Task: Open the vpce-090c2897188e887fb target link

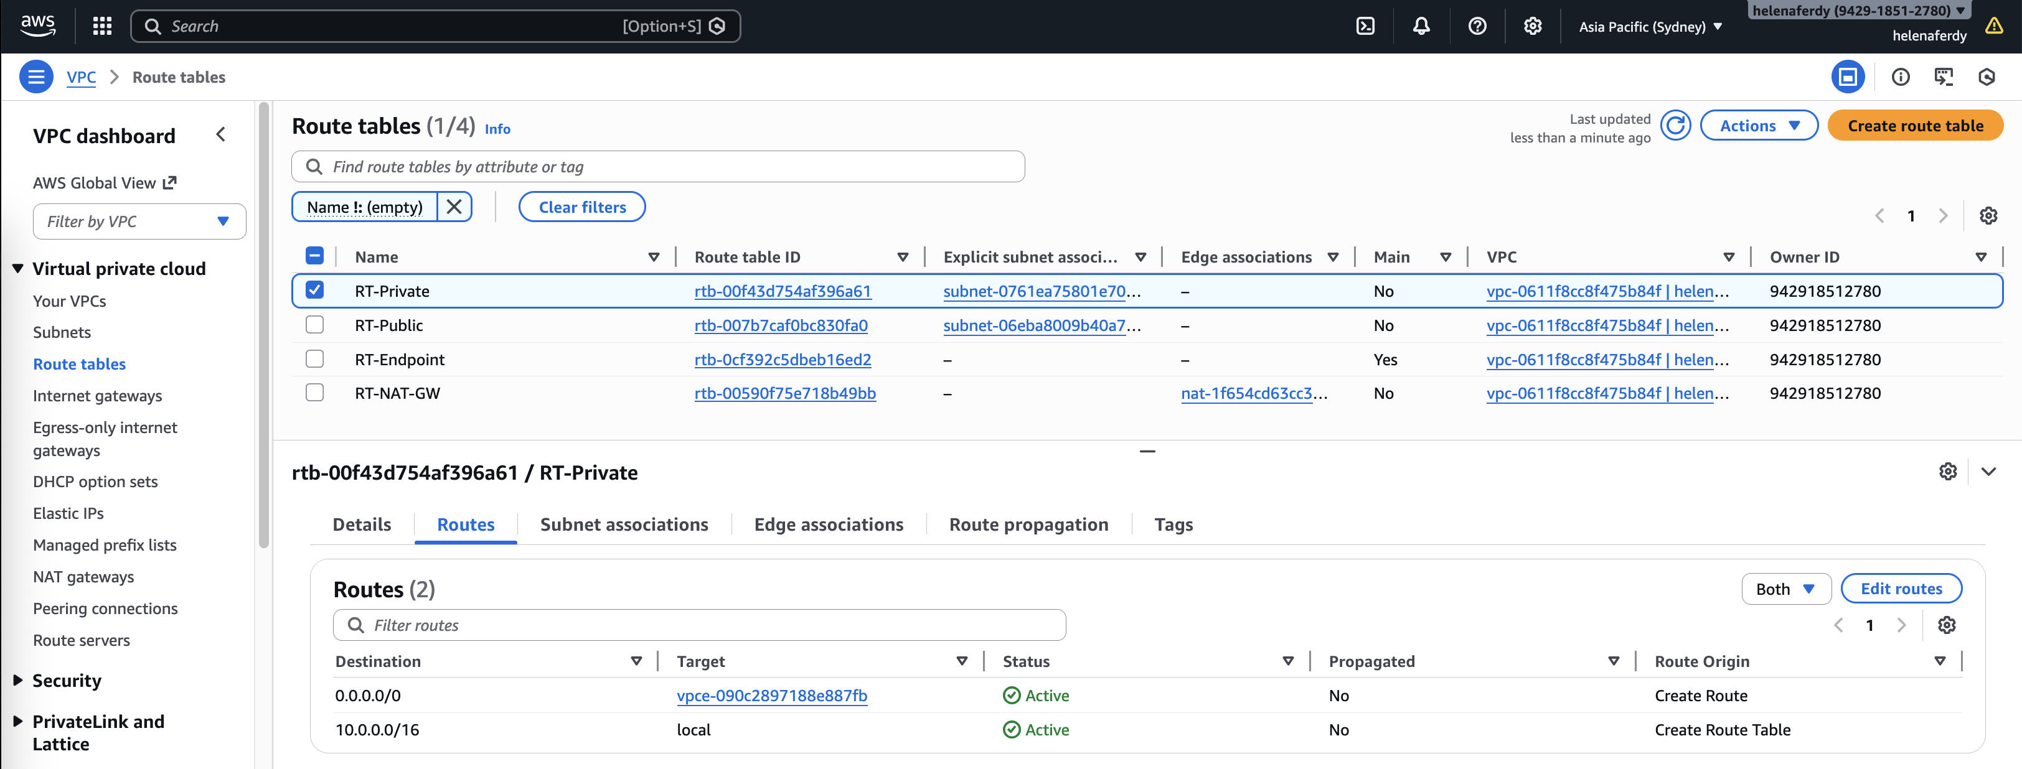Action: coord(771,695)
